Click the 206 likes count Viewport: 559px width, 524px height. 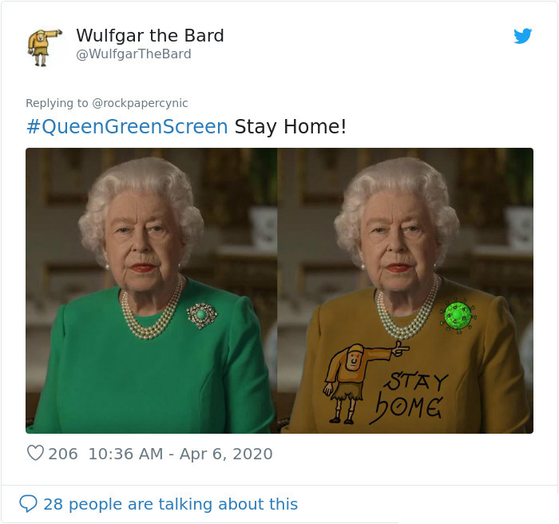63,454
